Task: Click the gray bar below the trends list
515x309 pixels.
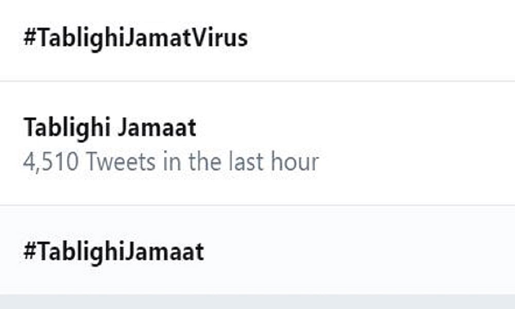Action: 257,302
